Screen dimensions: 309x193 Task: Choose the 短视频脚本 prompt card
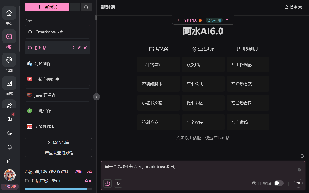(x=158, y=84)
